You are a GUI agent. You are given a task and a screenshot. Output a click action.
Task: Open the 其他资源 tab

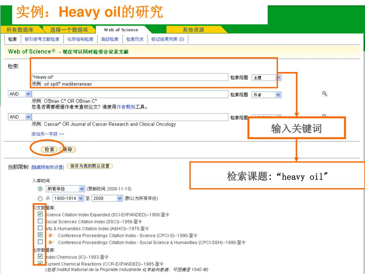click(193, 30)
